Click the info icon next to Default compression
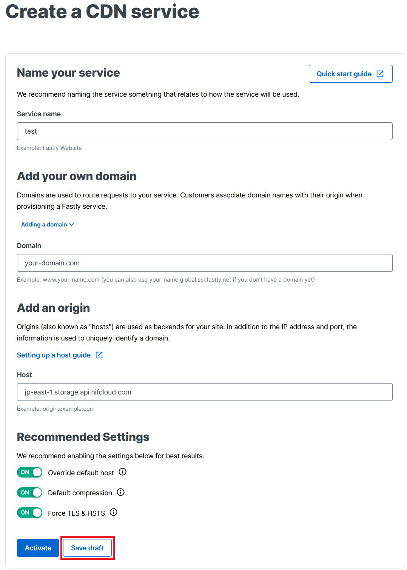This screenshot has width=407, height=570. 120,492
